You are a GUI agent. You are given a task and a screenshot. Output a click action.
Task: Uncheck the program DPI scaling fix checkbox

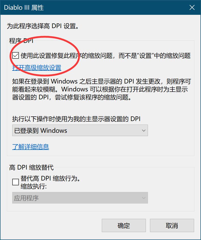point(16,55)
